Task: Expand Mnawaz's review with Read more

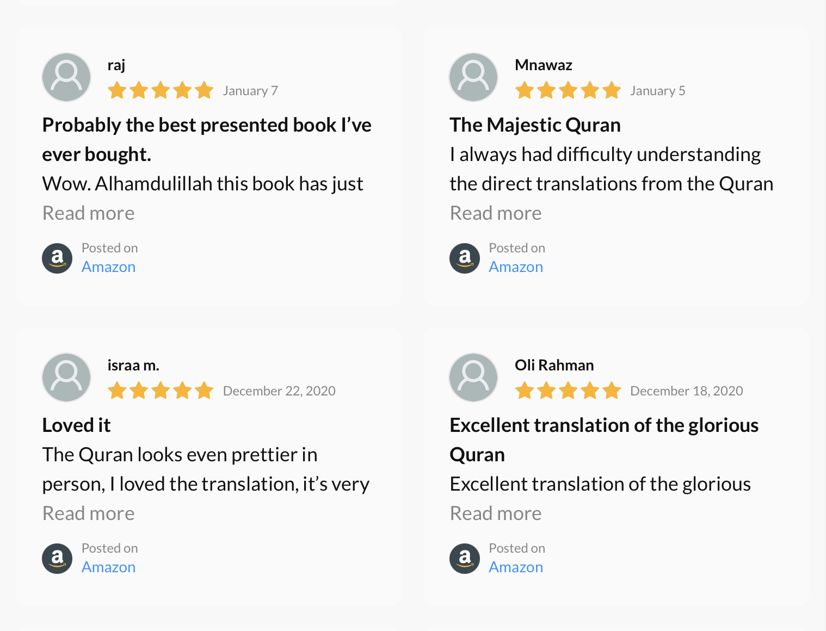Action: pos(496,213)
